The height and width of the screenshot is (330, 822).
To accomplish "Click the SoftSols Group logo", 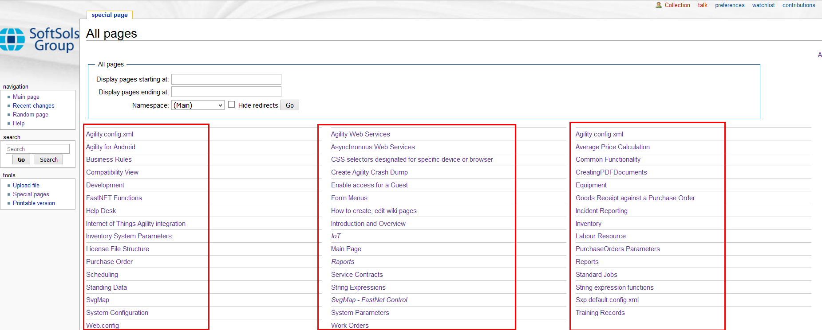I will 40,40.
